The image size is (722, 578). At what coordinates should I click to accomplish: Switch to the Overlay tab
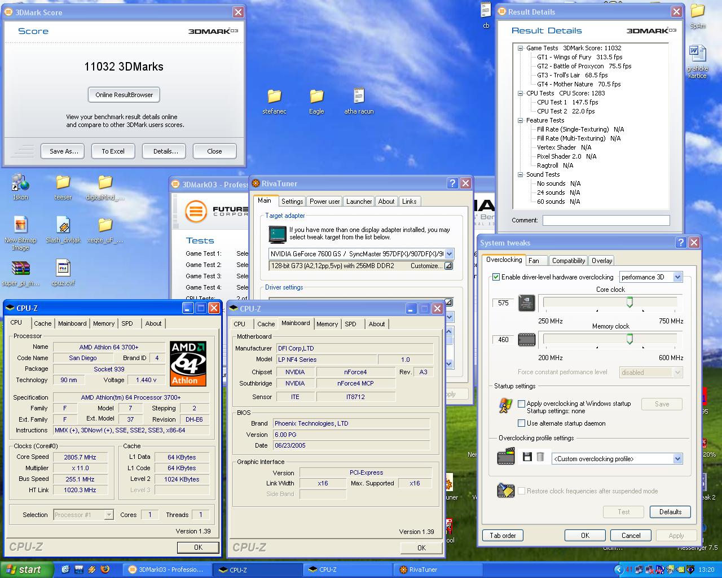(602, 261)
